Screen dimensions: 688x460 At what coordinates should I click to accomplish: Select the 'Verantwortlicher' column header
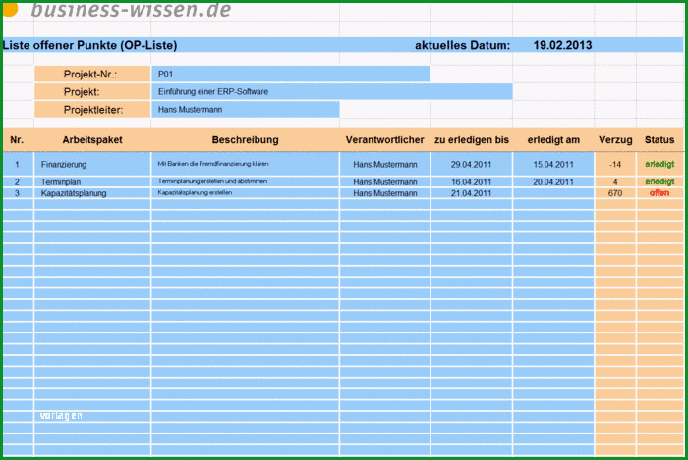point(385,140)
